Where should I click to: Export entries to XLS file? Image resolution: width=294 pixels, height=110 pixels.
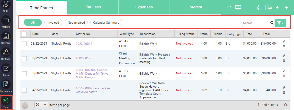pos(269,8)
